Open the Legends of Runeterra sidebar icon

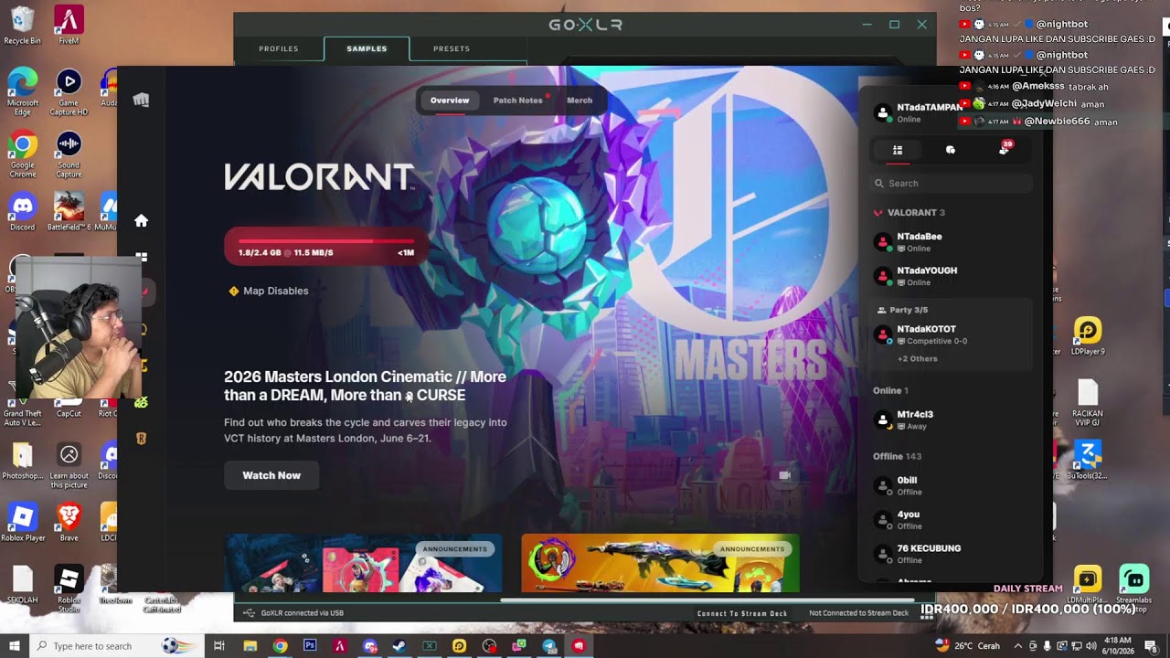point(141,439)
